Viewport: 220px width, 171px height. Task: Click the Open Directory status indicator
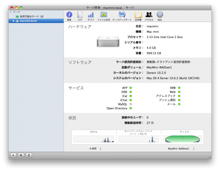[131, 108]
